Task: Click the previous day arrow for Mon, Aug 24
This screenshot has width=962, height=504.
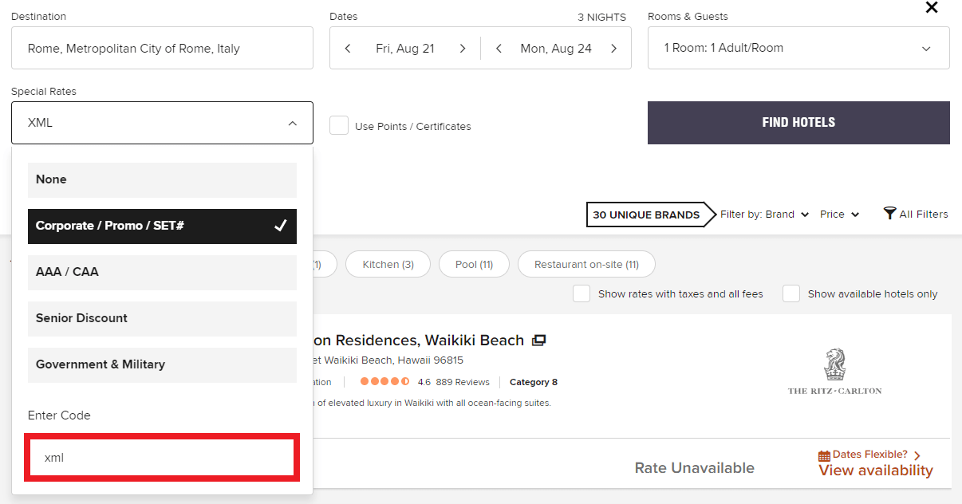Action: (499, 49)
